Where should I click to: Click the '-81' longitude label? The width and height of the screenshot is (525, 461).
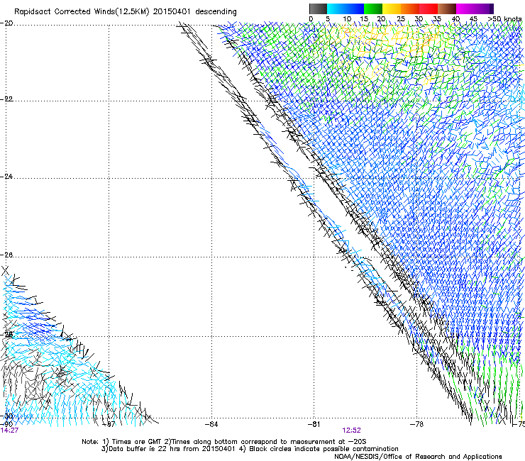coord(314,424)
